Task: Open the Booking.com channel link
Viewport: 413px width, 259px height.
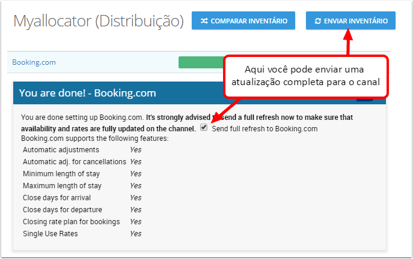Action: click(x=34, y=62)
